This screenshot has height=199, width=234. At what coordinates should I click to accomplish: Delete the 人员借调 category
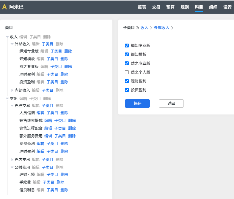64,113
